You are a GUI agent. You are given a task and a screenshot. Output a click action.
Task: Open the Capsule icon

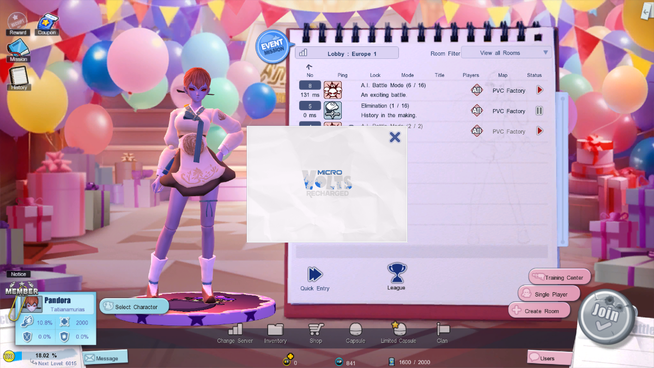355,329
